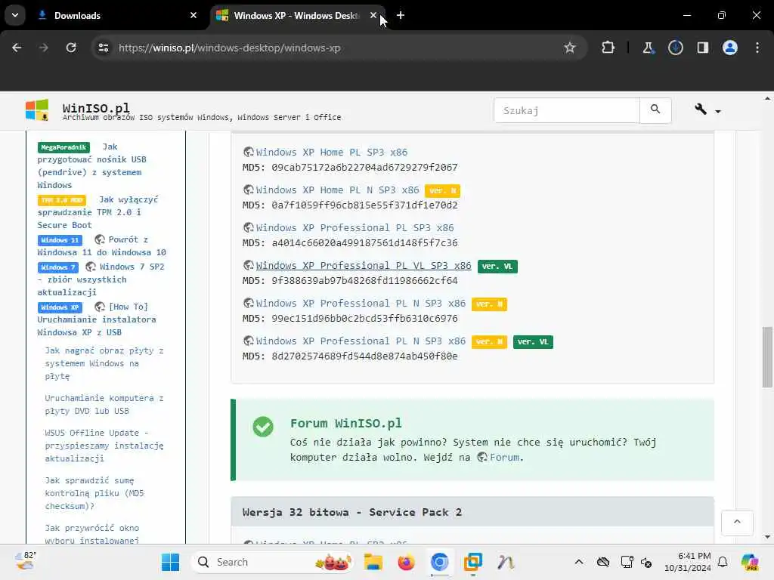
Task: Click the browser forward arrow
Action: tap(43, 48)
